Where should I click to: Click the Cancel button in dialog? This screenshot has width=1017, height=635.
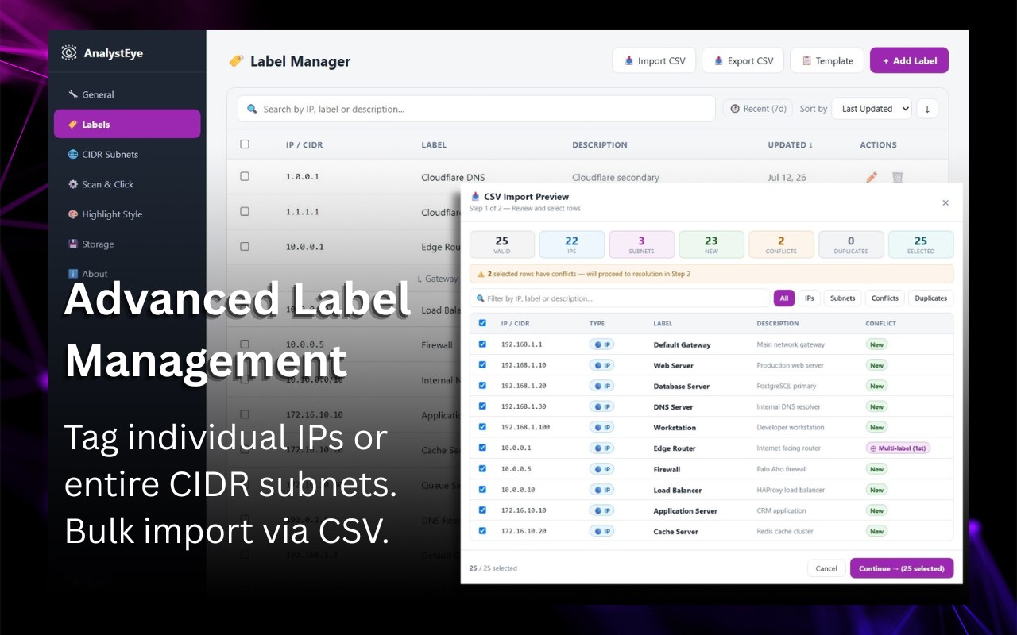tap(826, 568)
